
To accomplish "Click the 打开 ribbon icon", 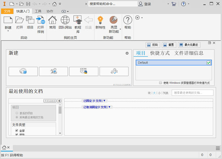I will pyautogui.click(x=19, y=20).
